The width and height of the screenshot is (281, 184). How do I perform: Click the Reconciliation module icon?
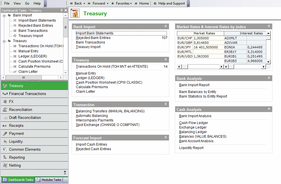pyautogui.click(x=5, y=109)
